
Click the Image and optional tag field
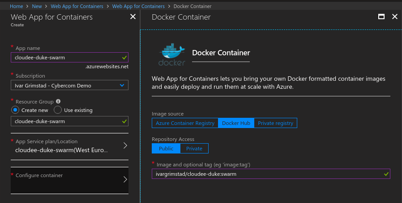point(271,174)
